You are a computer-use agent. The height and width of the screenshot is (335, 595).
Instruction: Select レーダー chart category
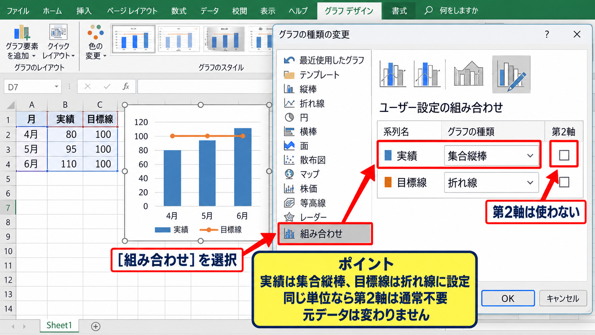pyautogui.click(x=305, y=217)
